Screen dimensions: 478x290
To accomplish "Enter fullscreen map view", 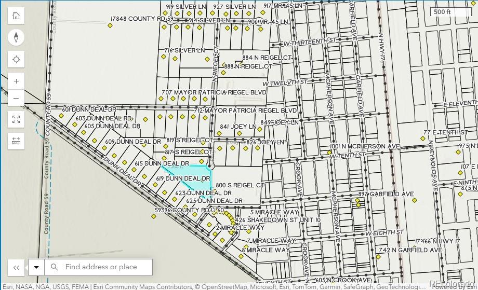I will coord(16,119).
